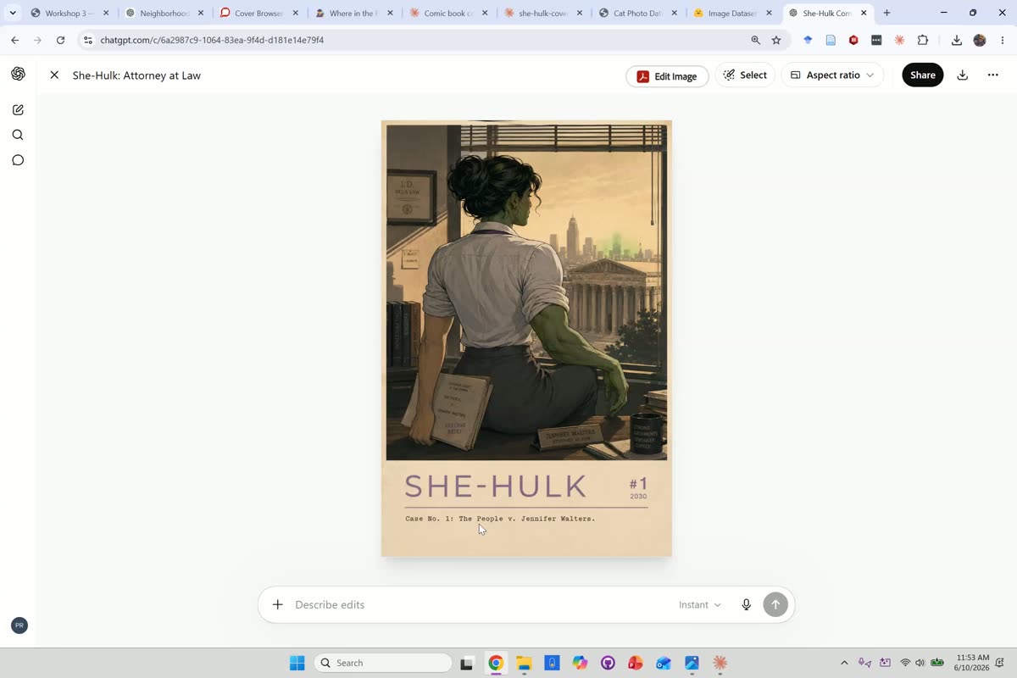The image size is (1017, 678).
Task: Open network Wi-Fi icon in system tray
Action: [x=905, y=663]
